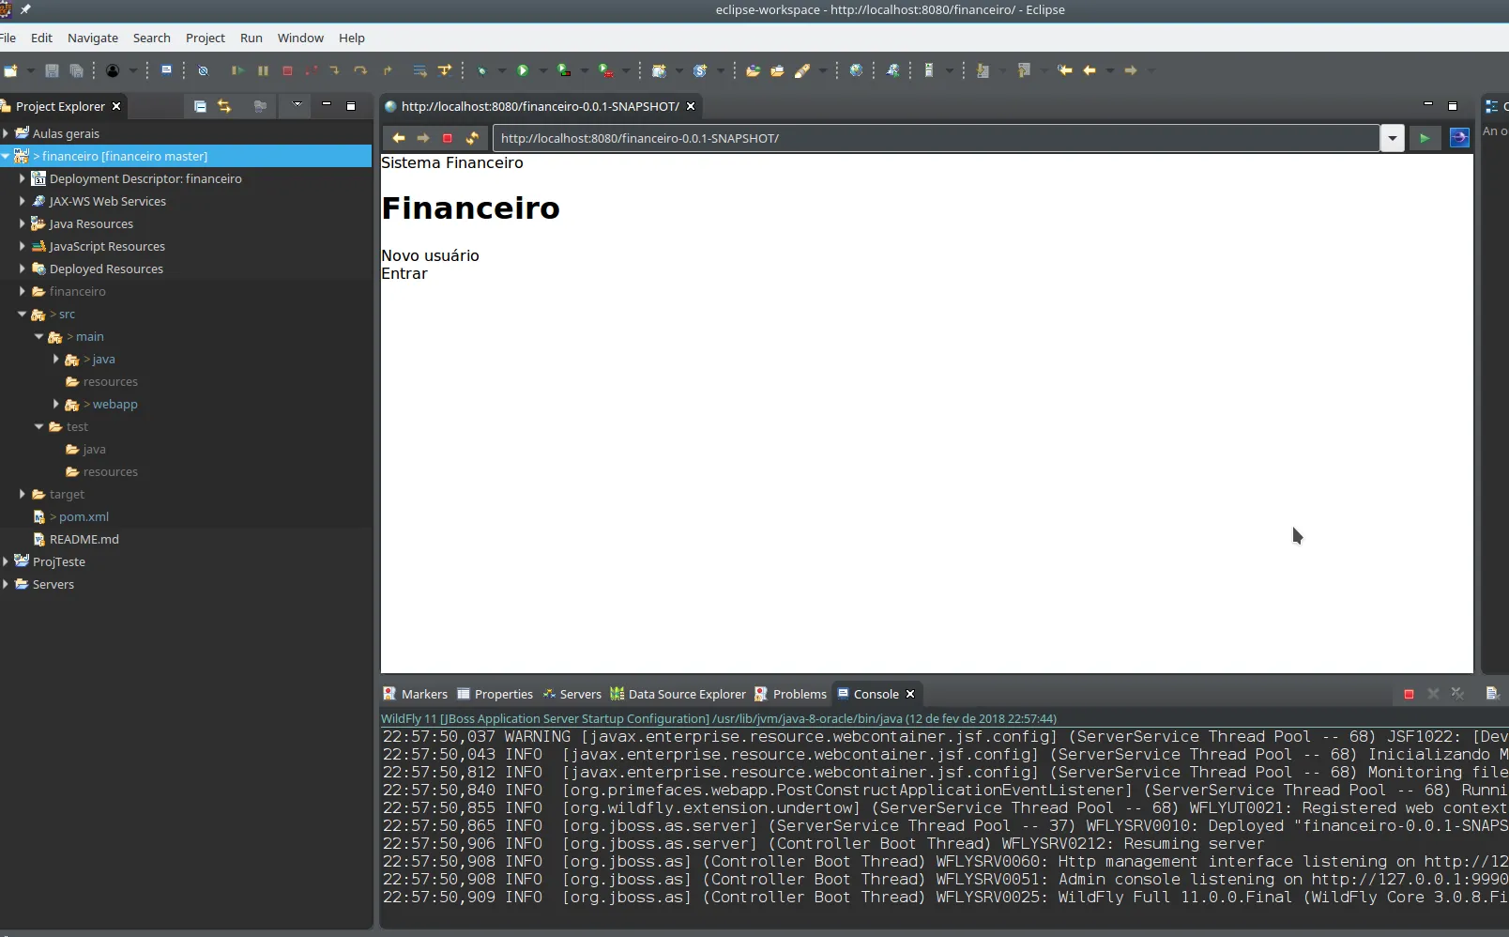
Task: Select pom.xml in Project Explorer
Action: pyautogui.click(x=84, y=516)
